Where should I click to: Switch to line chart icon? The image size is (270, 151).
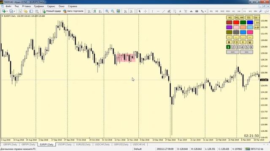[100, 11]
